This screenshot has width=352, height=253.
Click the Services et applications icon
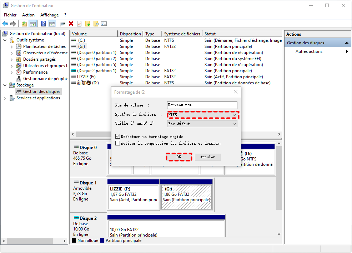point(12,98)
